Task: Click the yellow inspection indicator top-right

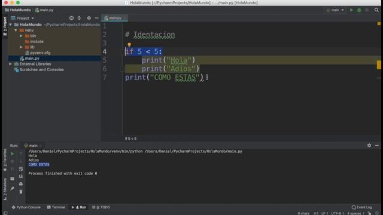Action: [x=379, y=24]
